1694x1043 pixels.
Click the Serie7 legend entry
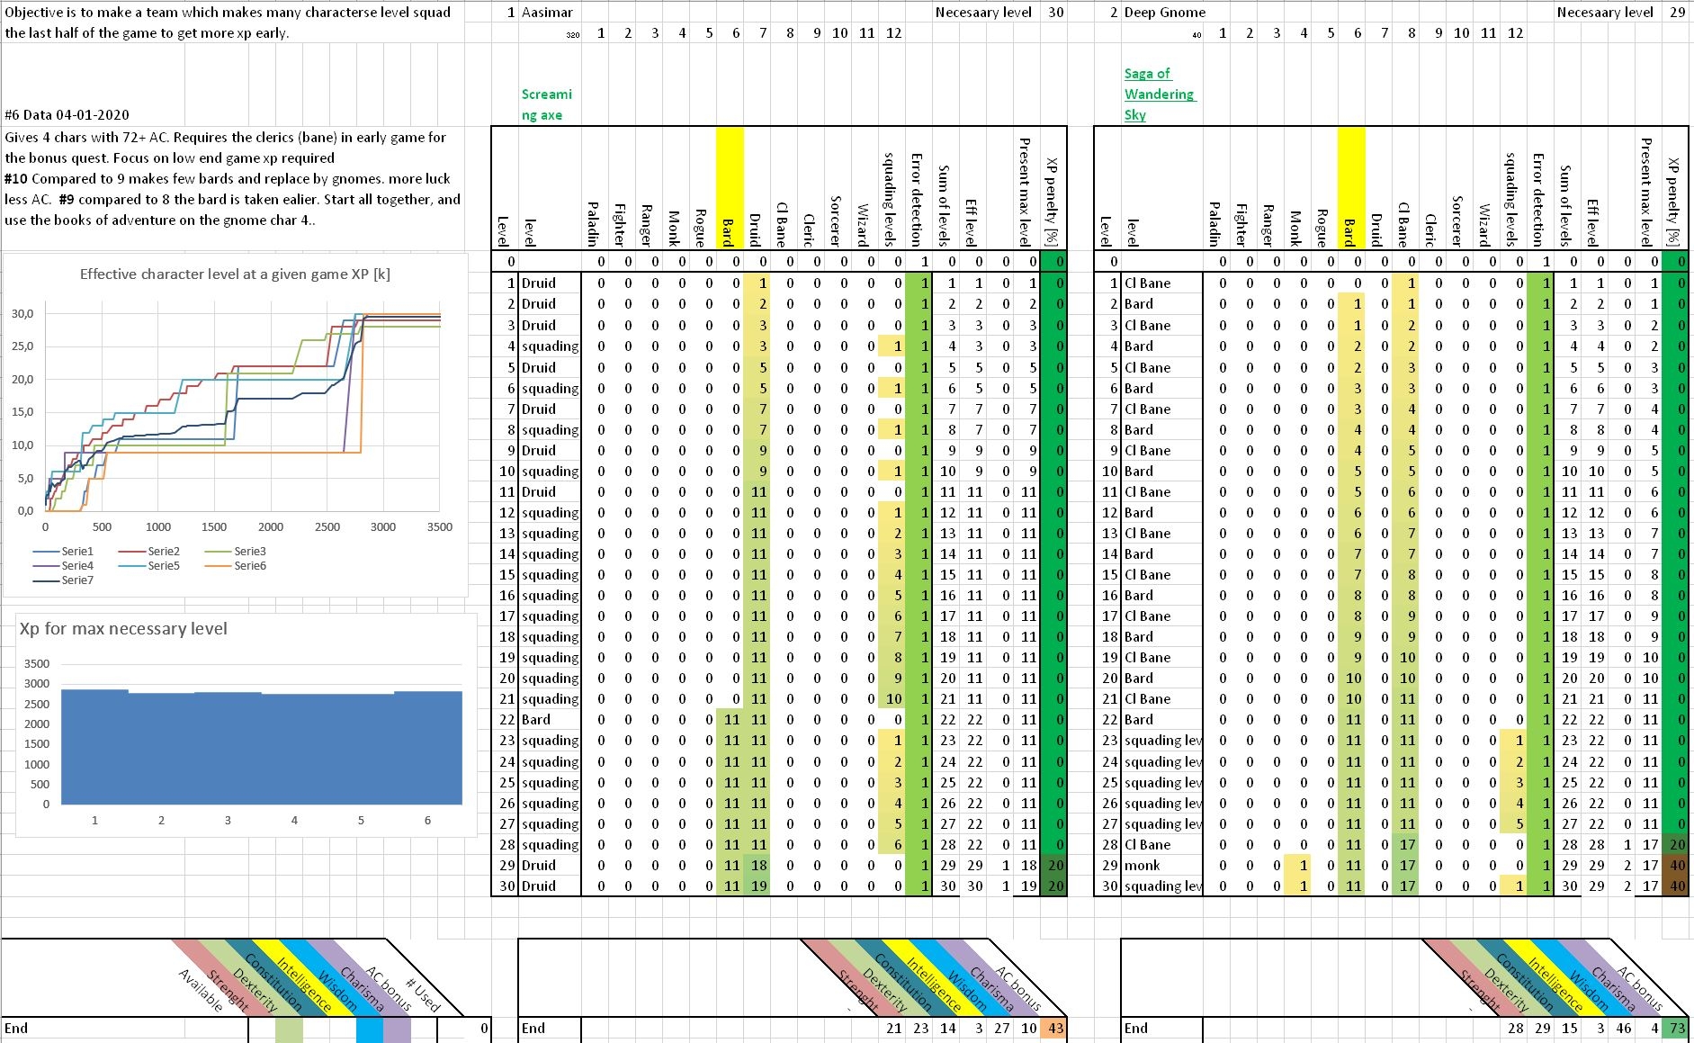63,580
